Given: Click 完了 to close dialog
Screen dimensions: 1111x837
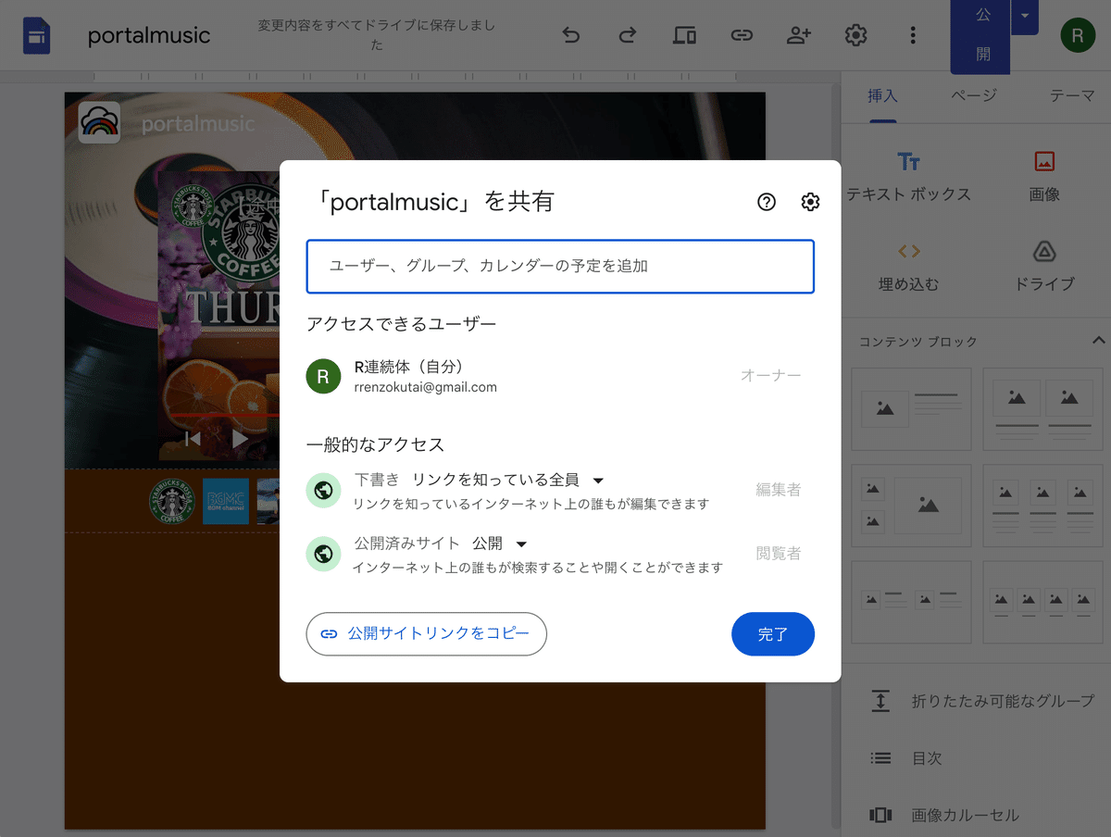Looking at the screenshot, I should 773,634.
